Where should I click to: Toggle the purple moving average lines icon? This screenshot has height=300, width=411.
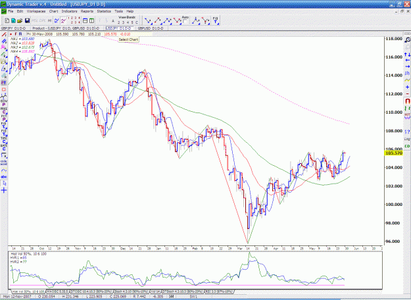tap(63, 20)
